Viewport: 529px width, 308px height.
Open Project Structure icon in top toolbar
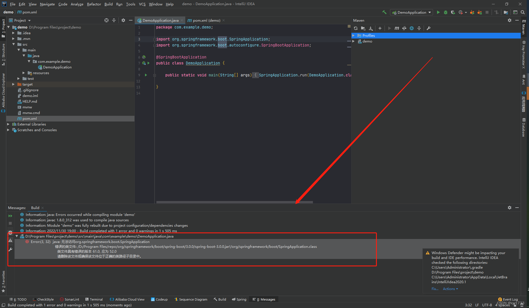[x=506, y=12]
